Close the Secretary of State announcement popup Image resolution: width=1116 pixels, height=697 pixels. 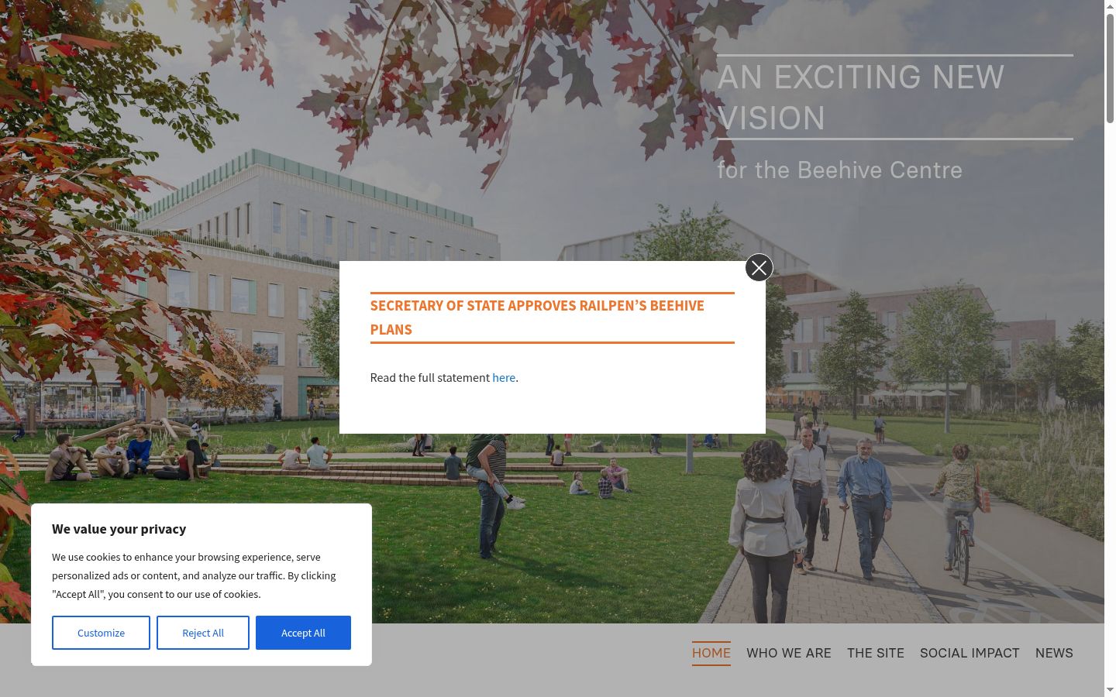coord(759,267)
